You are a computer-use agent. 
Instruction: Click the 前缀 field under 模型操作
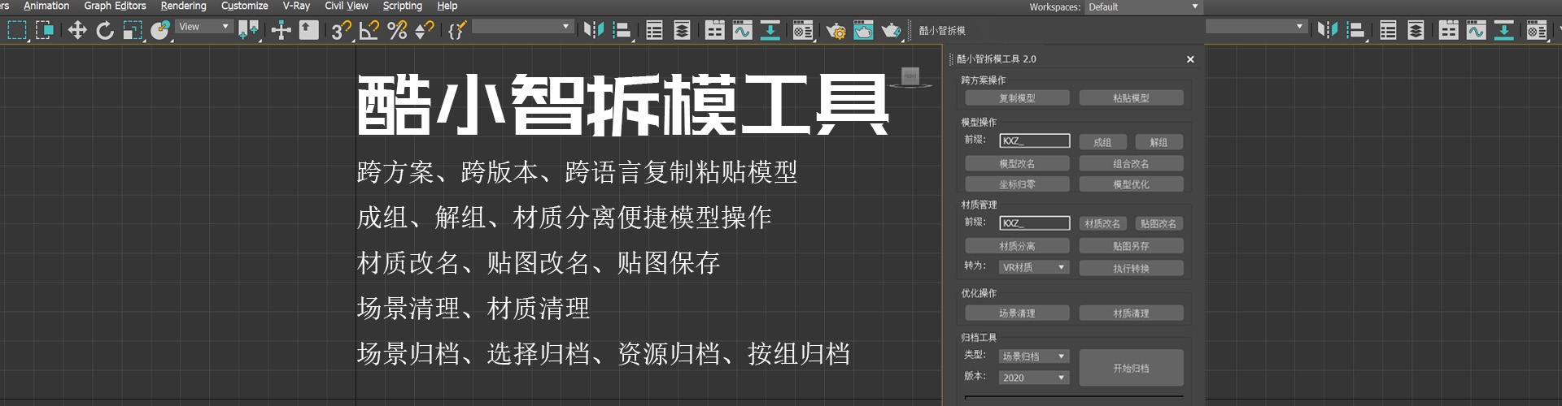(x=1034, y=141)
